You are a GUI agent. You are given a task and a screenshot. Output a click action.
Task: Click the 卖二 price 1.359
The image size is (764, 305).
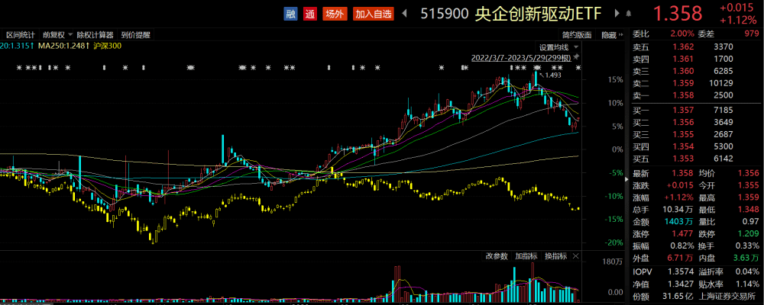coord(682,82)
